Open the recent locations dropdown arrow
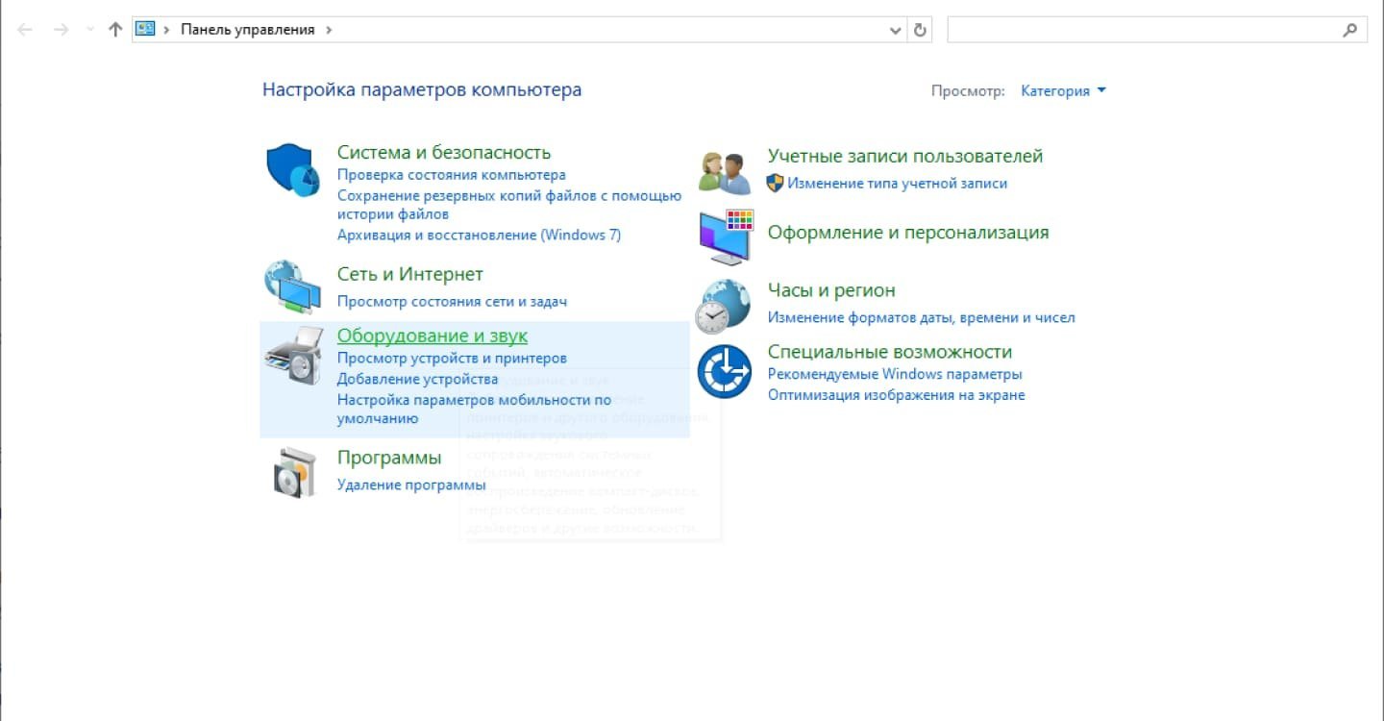1384x721 pixels. point(90,30)
